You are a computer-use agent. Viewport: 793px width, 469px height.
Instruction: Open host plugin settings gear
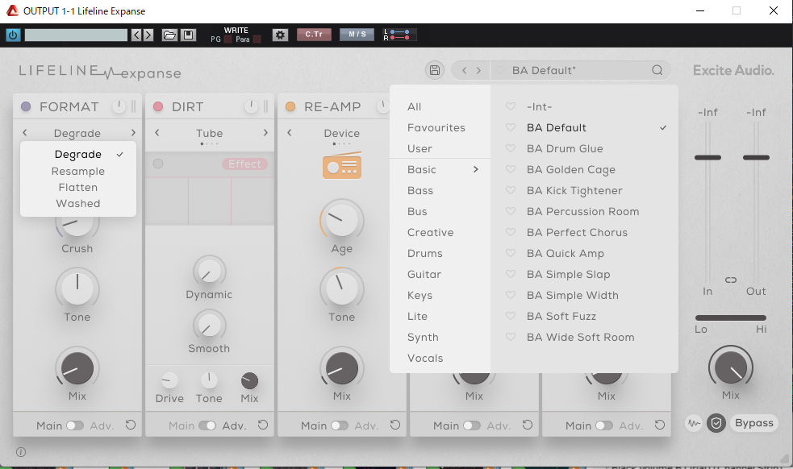coord(280,35)
